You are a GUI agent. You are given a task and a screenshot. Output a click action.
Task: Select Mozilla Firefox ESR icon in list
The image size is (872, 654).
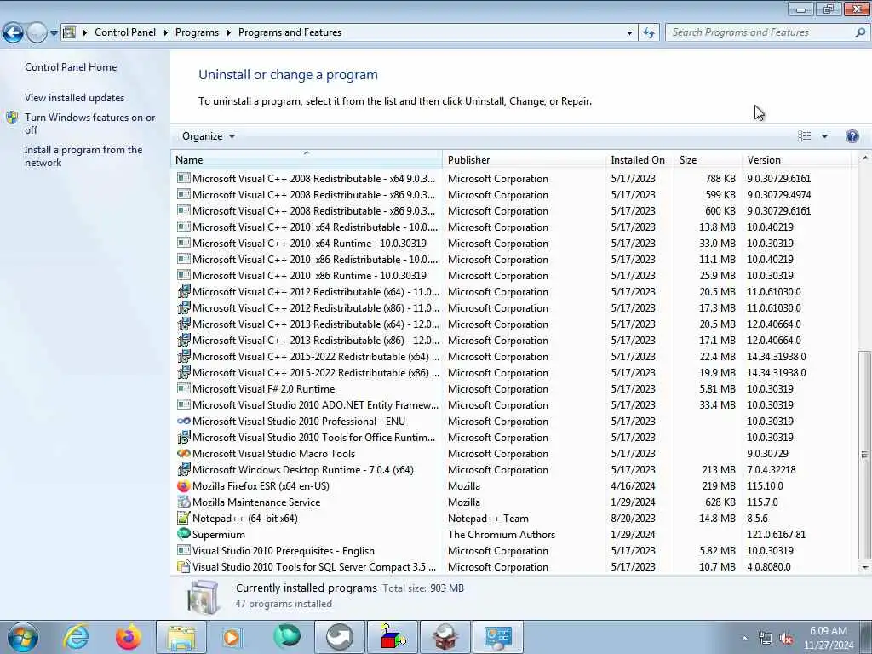tap(184, 485)
